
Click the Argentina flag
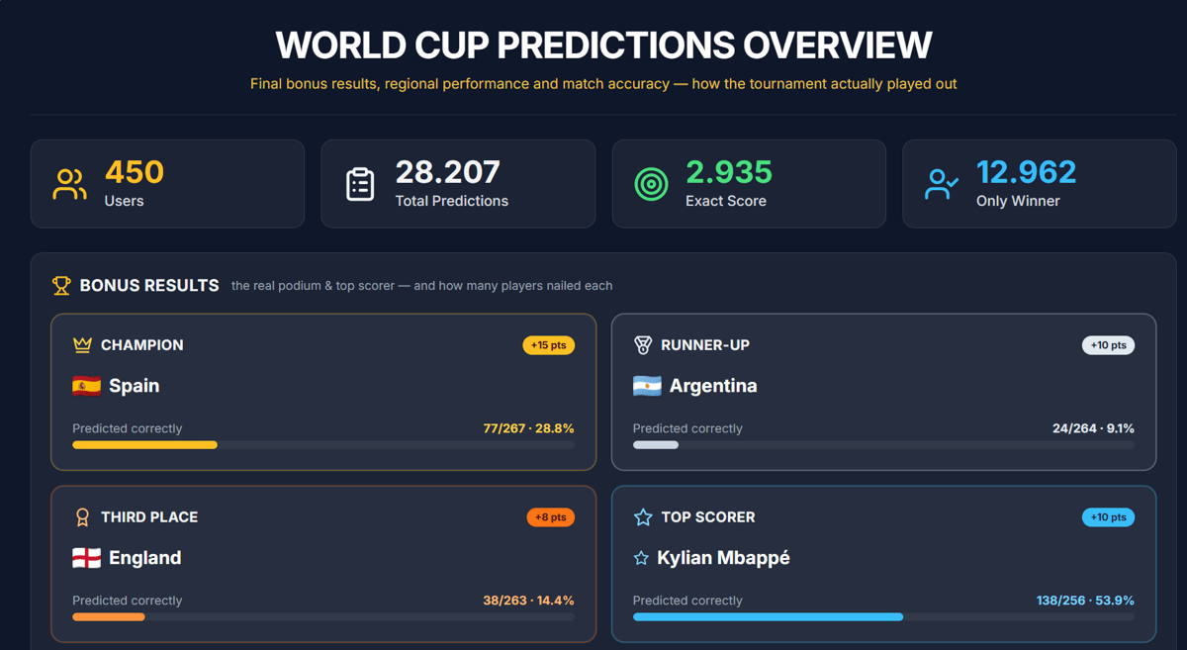(647, 386)
